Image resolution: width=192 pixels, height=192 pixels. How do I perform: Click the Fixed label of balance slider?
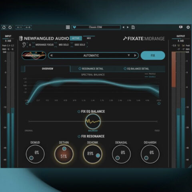click(x=157, y=130)
